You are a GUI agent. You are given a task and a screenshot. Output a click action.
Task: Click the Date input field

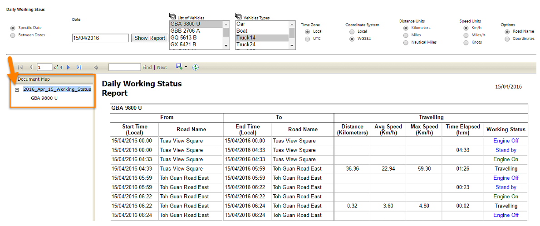(100, 38)
